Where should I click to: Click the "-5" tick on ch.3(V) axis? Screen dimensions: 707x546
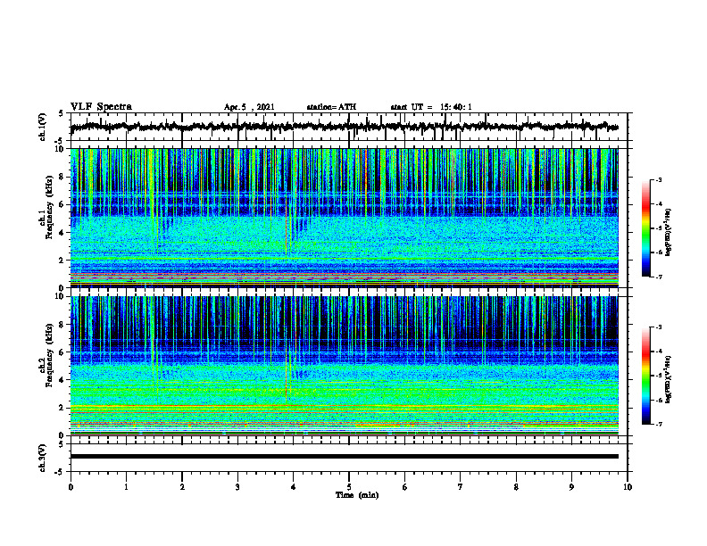pyautogui.click(x=60, y=472)
